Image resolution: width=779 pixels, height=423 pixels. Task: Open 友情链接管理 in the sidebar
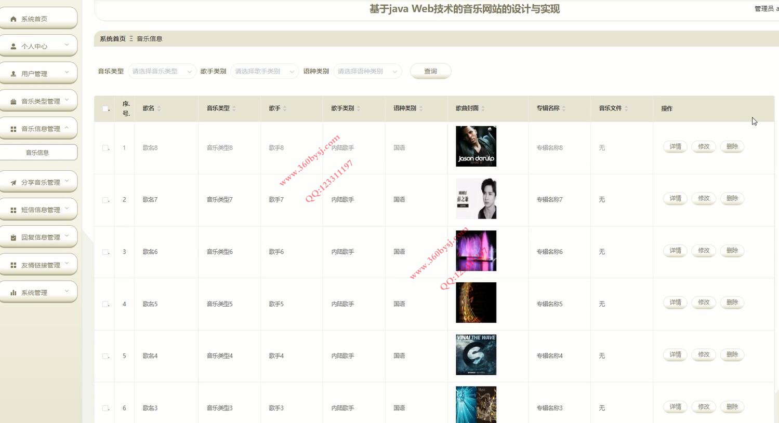pyautogui.click(x=38, y=265)
